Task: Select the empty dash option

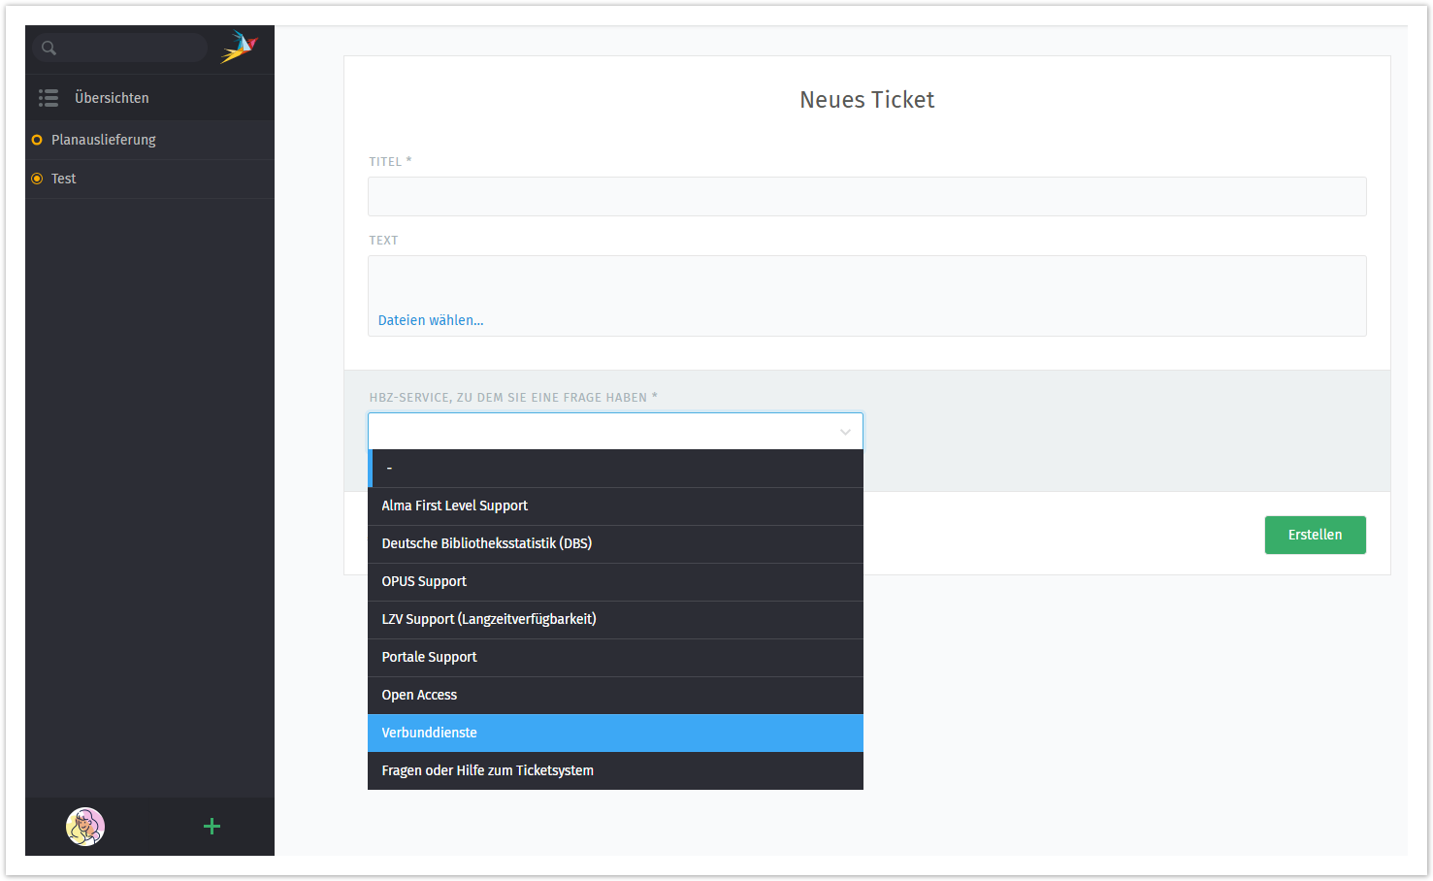Action: coord(615,469)
